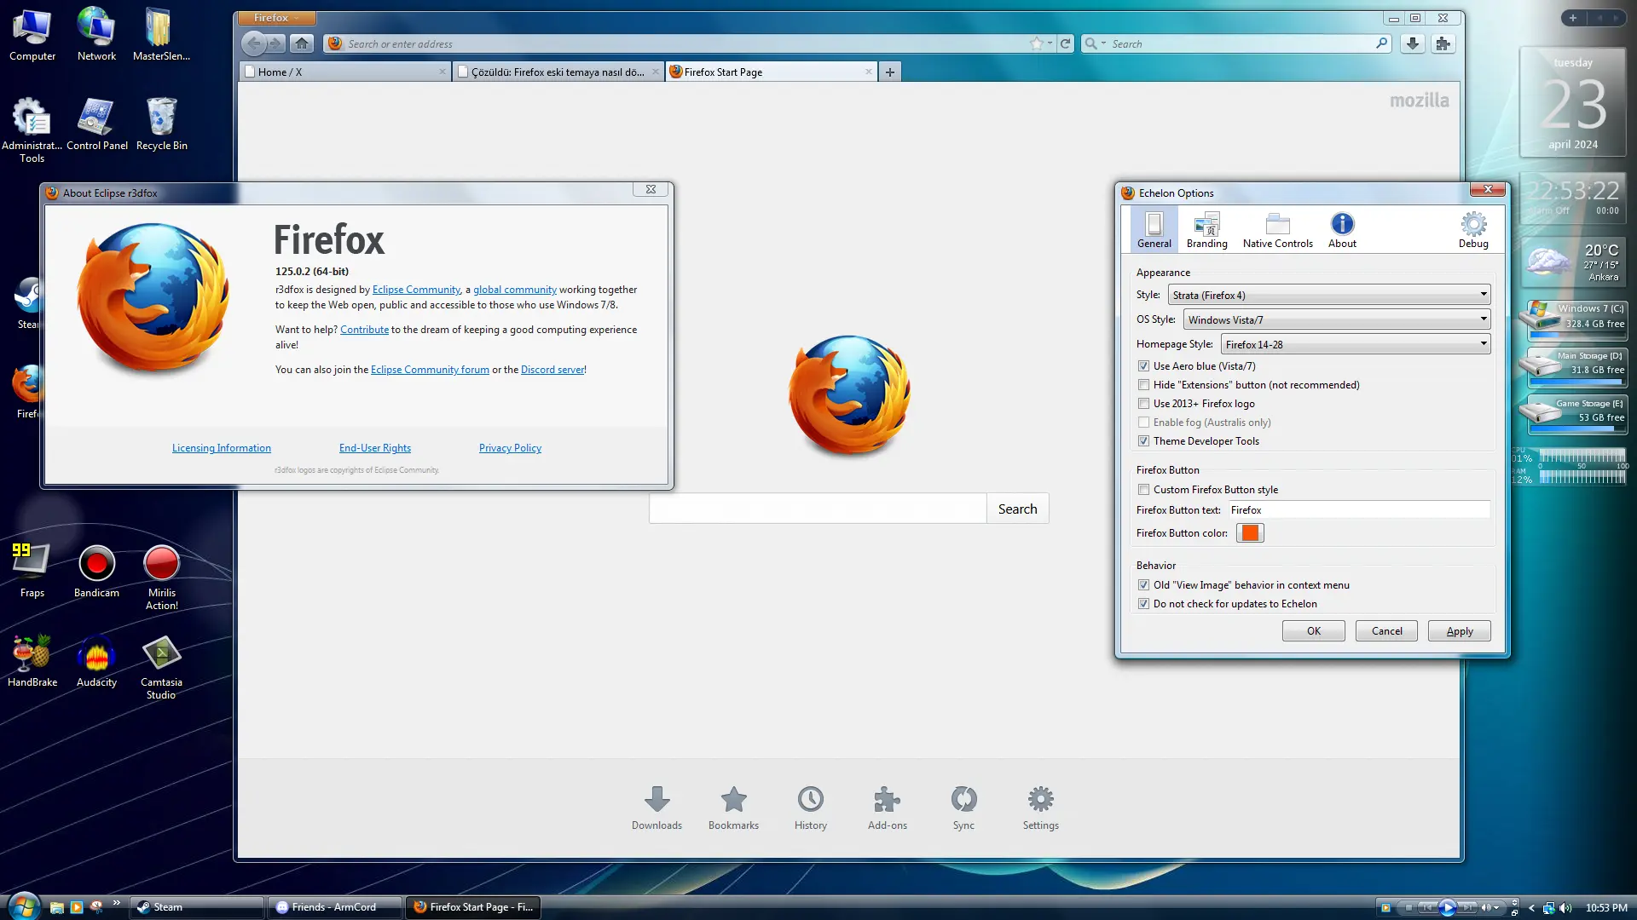Toggle Theme Developer Tools checkbox

click(x=1143, y=441)
